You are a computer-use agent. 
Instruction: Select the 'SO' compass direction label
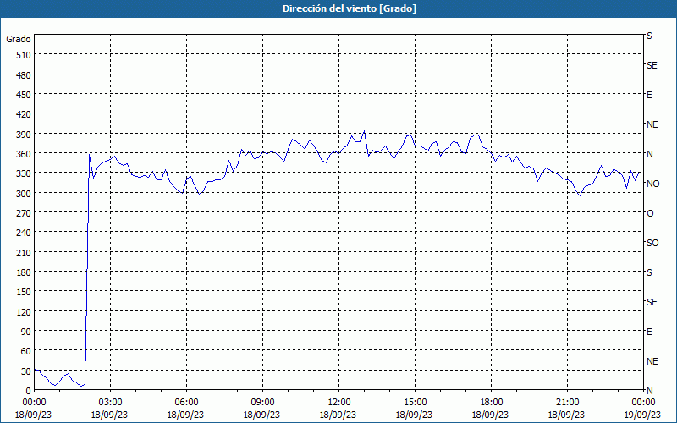pos(652,243)
